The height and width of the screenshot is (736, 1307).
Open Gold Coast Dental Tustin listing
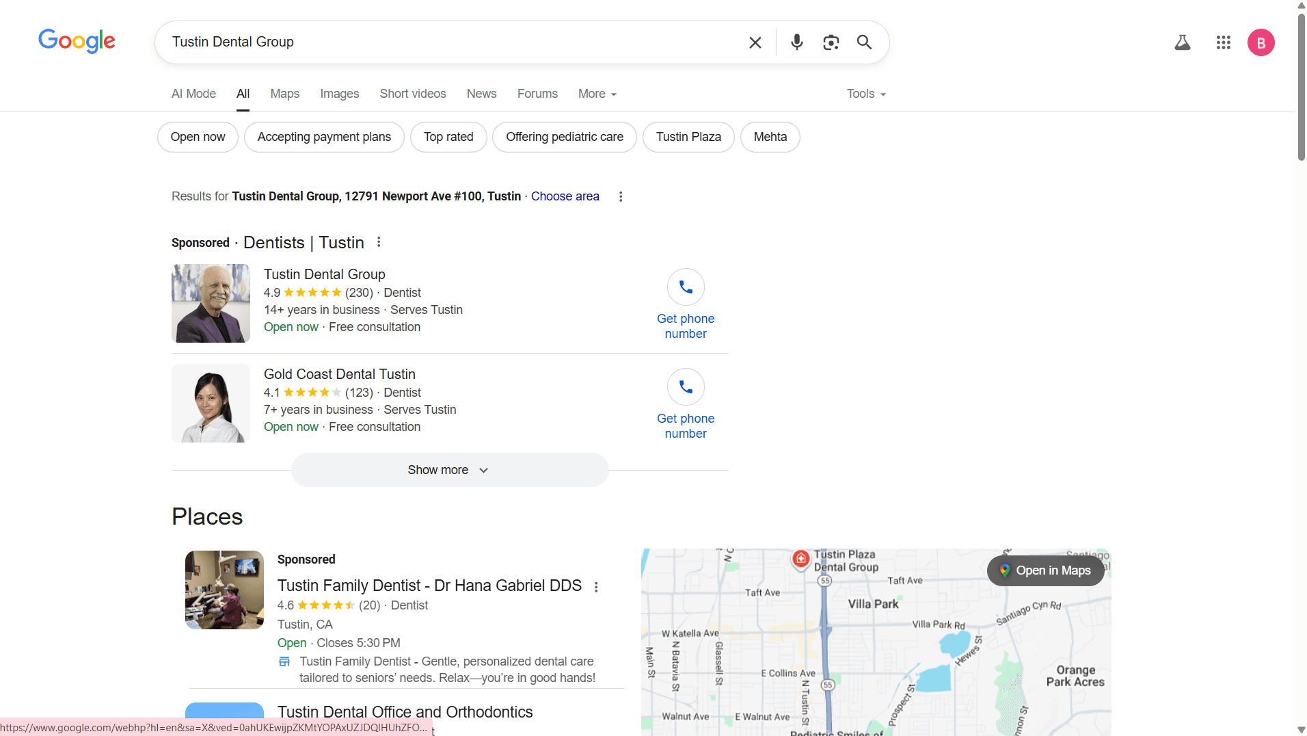(x=340, y=374)
